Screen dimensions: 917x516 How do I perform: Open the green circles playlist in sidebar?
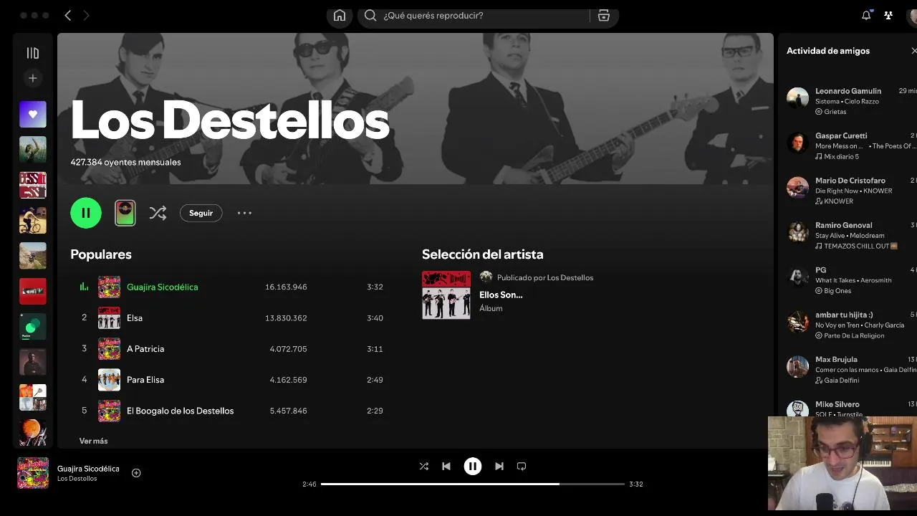pos(32,327)
